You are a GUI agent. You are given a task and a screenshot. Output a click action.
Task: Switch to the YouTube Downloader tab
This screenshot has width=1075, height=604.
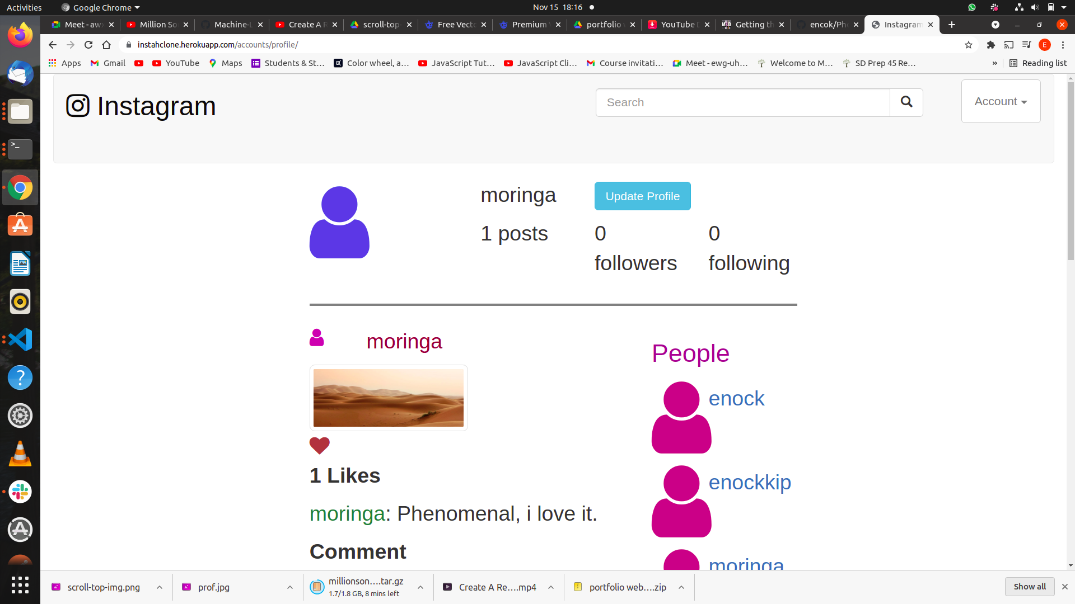[x=677, y=25]
